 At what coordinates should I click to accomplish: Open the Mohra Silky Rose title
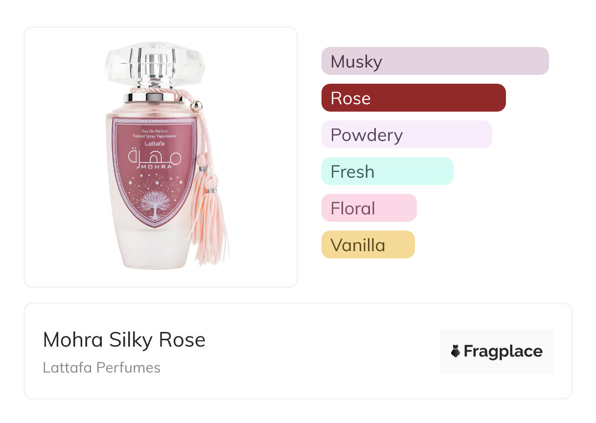[x=124, y=340]
